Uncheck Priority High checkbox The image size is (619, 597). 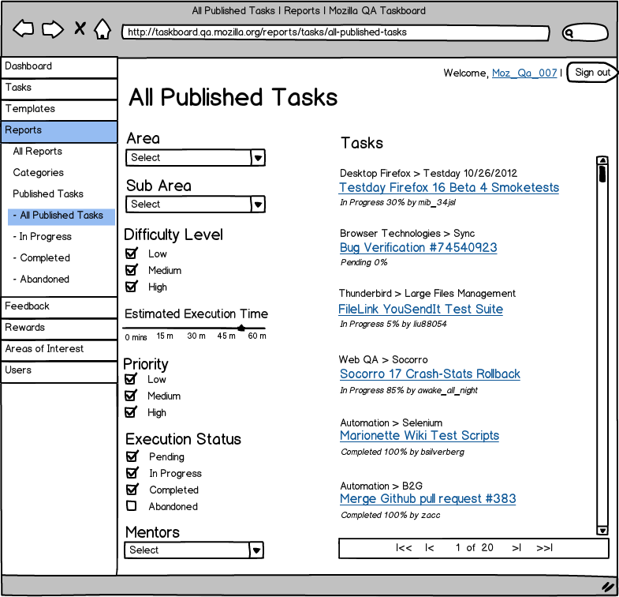point(131,412)
